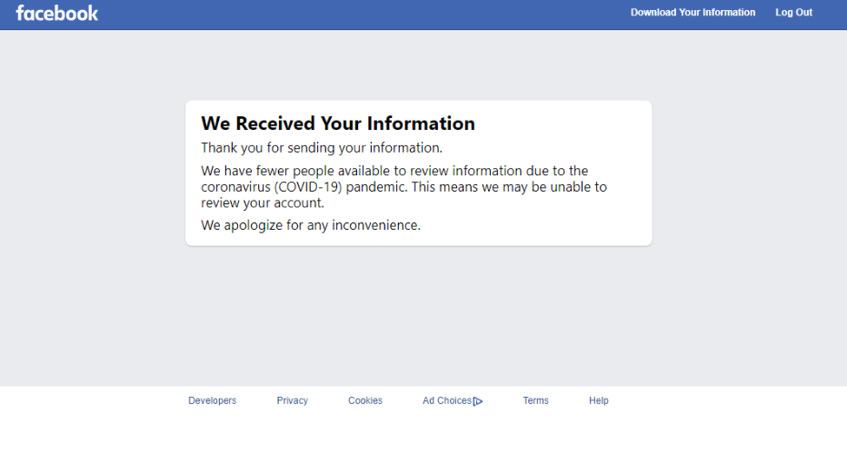Open the Cookies footer link
Screen dimensions: 847x474
click(x=364, y=400)
